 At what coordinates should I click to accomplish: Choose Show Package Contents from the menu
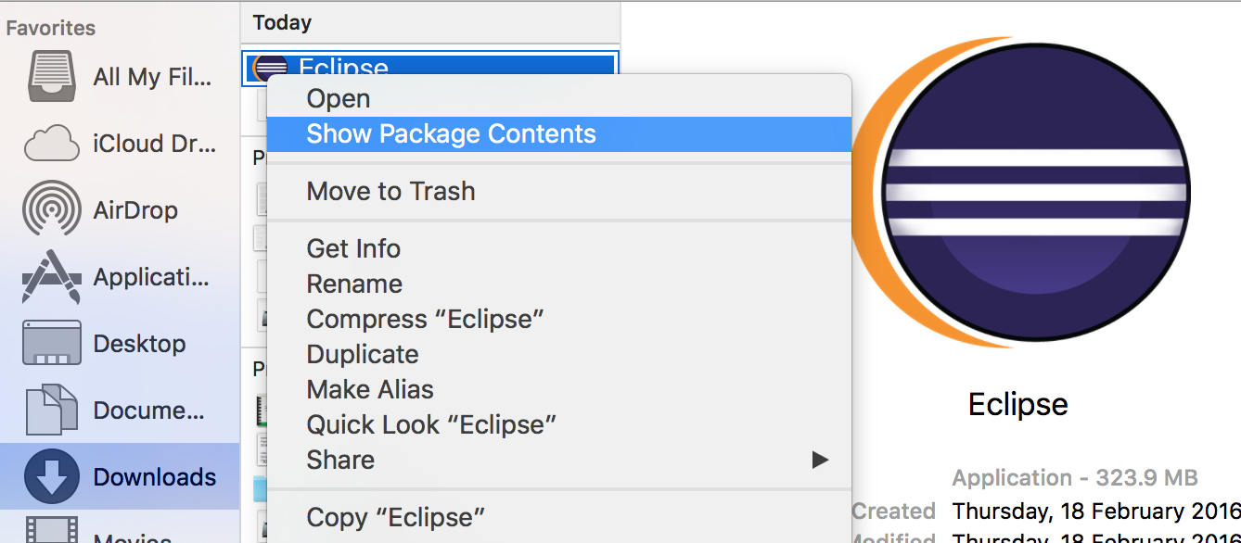pyautogui.click(x=452, y=134)
